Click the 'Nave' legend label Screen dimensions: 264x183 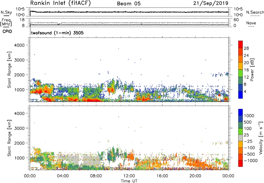pos(251,23)
